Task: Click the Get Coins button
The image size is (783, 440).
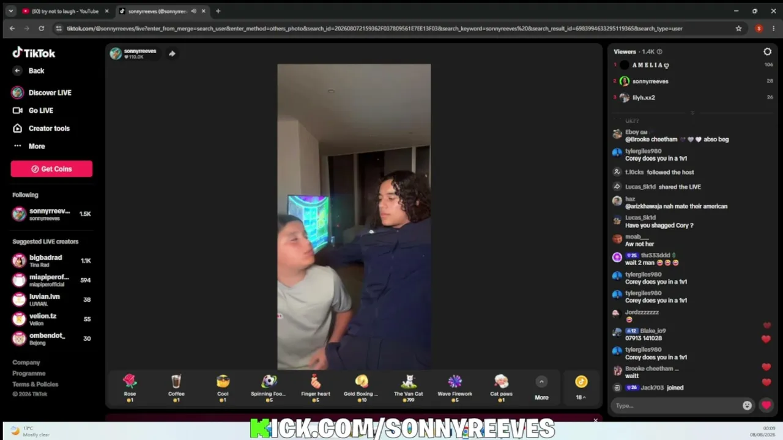Action: pyautogui.click(x=51, y=169)
